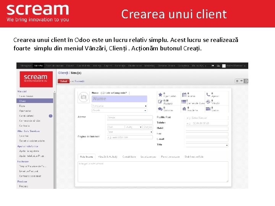Select the Localizare geo tab
Image resolution: width=275 pixels, height=206 pixels.
coord(148,157)
